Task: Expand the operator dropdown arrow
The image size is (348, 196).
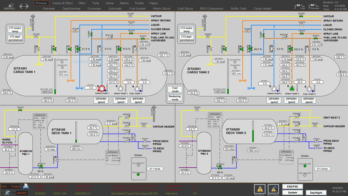Action: click(x=14, y=193)
